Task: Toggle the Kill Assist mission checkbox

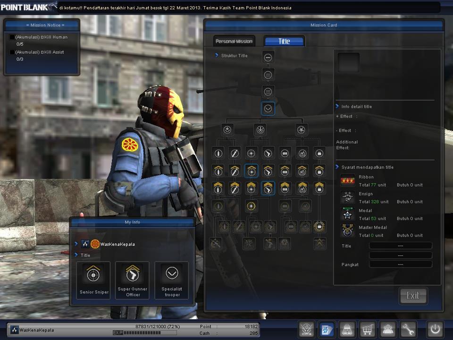Action: point(12,52)
